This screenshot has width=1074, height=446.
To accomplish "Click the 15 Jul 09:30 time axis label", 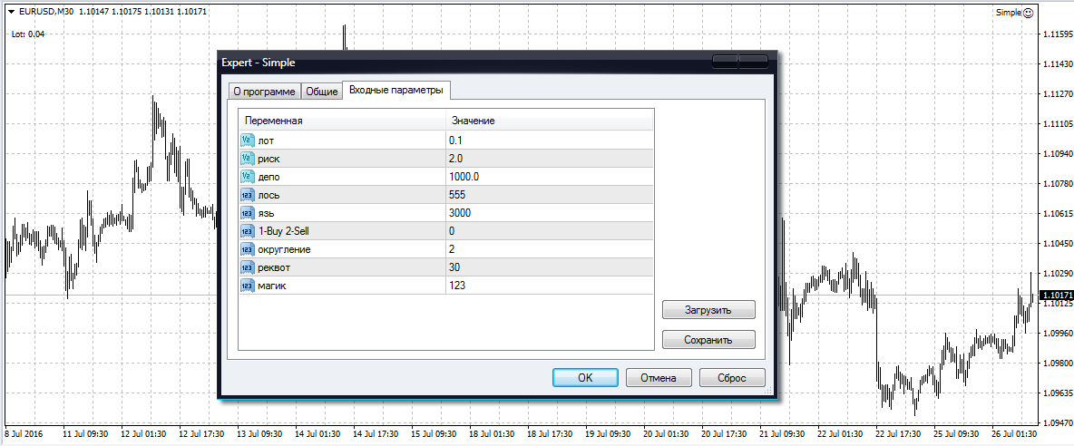I will coord(434,433).
